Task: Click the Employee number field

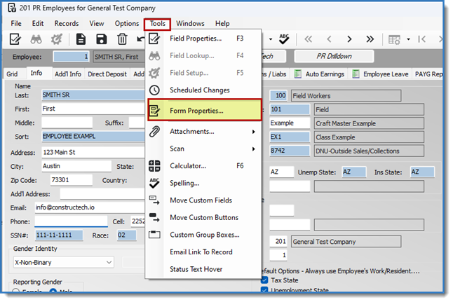Action: [x=71, y=57]
